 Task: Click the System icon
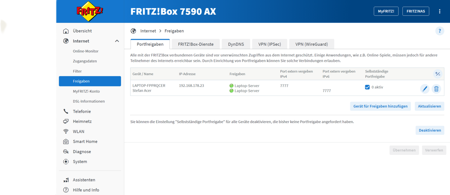point(66,162)
